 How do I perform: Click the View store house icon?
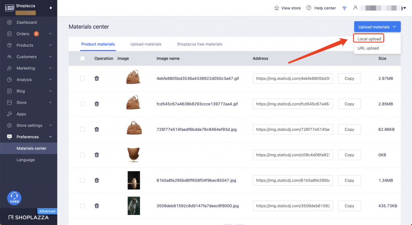[276, 8]
